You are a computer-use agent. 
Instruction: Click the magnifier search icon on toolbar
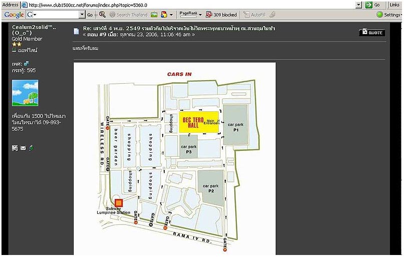coord(102,15)
